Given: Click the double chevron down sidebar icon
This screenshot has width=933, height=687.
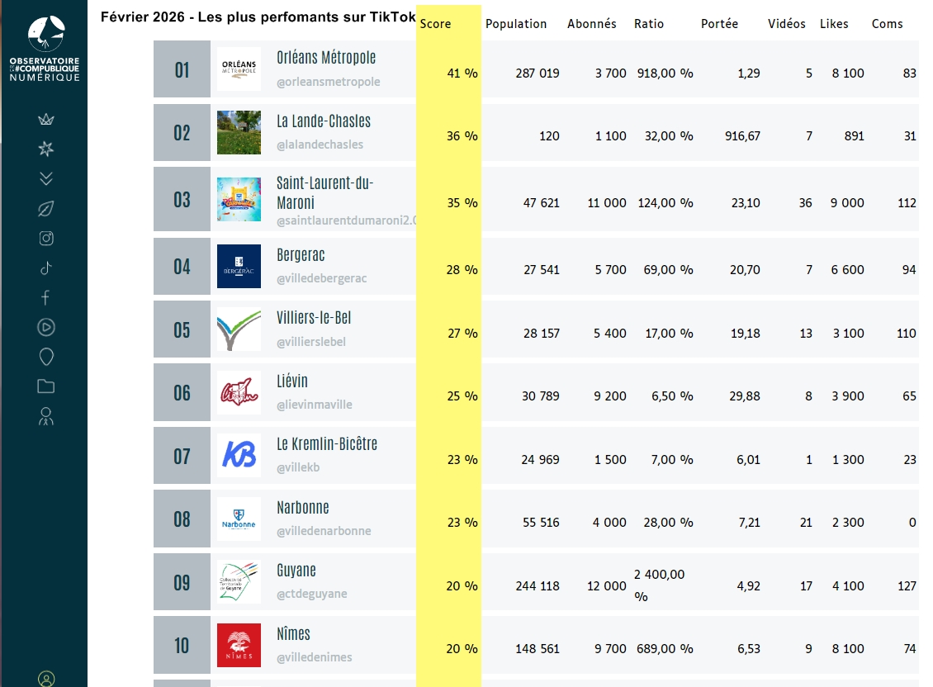Looking at the screenshot, I should click(x=45, y=178).
